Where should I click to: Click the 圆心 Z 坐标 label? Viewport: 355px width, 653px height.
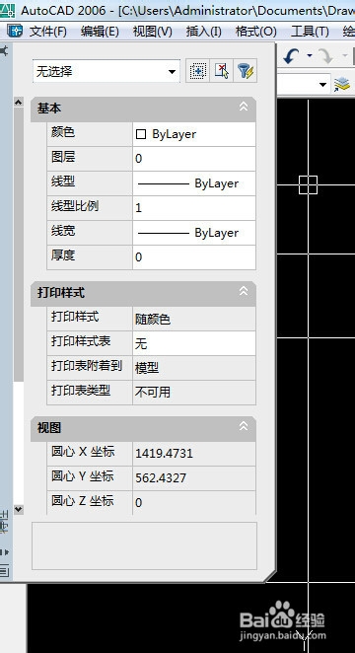83,500
